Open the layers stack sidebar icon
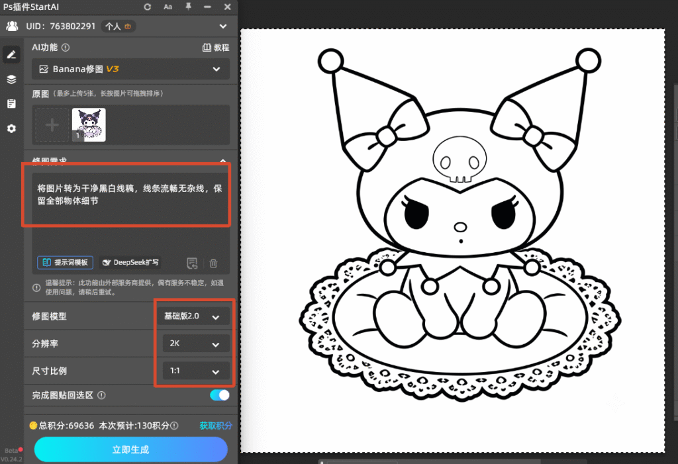Screen dimensions: 678x464 pyautogui.click(x=11, y=79)
